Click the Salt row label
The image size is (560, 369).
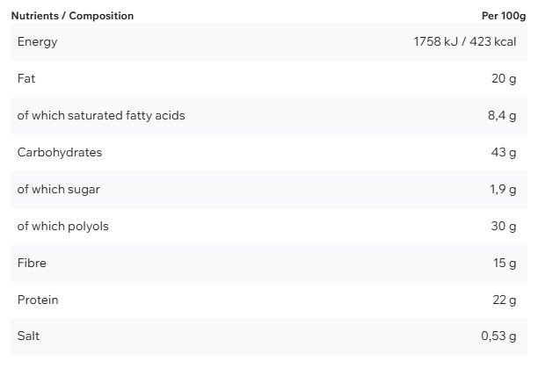pyautogui.click(x=29, y=336)
